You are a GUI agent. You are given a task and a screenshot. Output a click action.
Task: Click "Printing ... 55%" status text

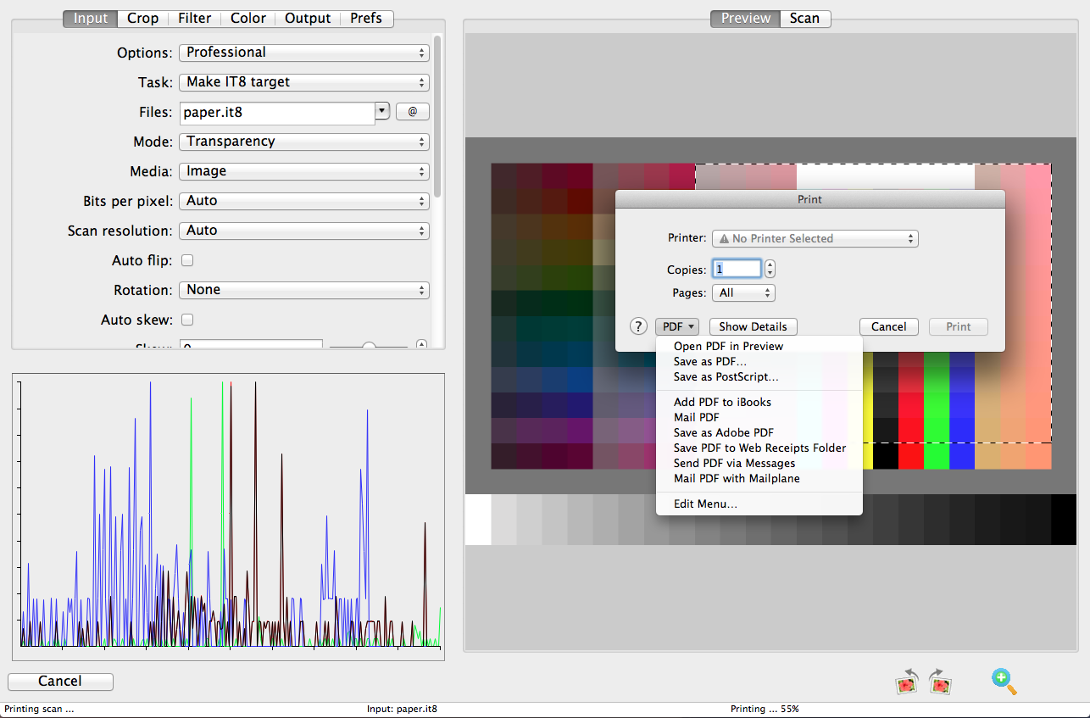click(x=765, y=709)
